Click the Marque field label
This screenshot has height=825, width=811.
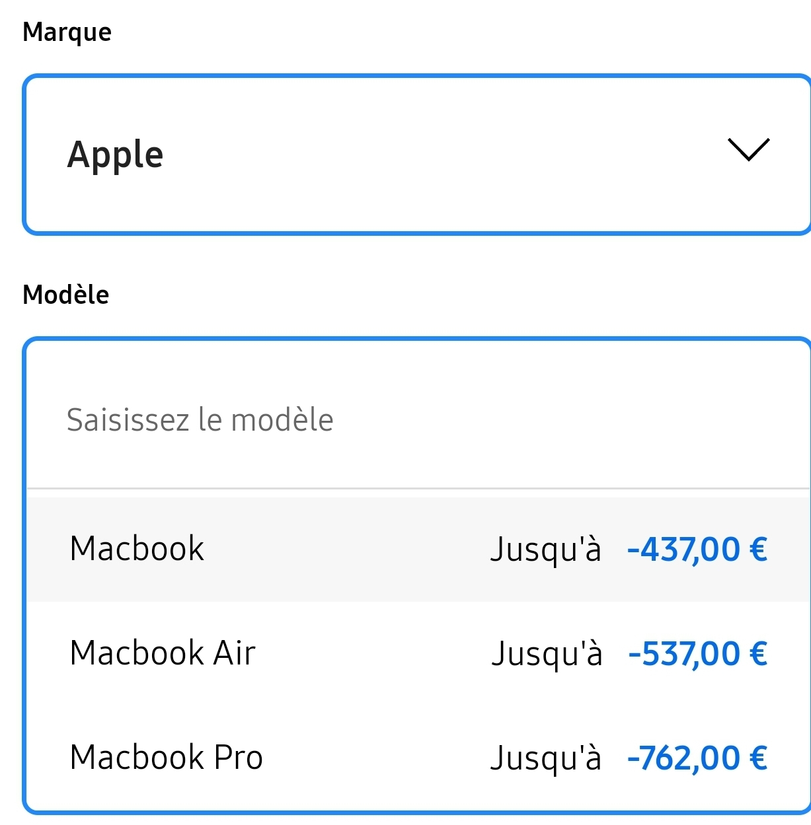tap(67, 32)
